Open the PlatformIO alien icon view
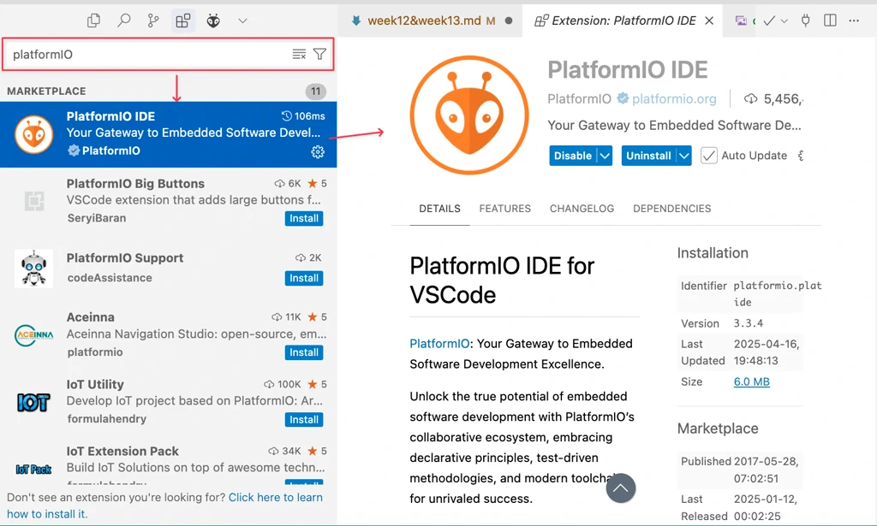The image size is (877, 526). click(213, 21)
